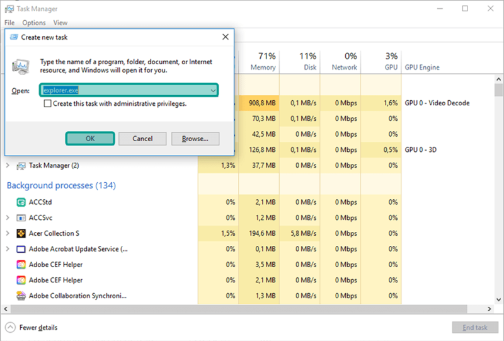Click the Create new task dialog title icon
The width and height of the screenshot is (504, 341).
point(14,37)
